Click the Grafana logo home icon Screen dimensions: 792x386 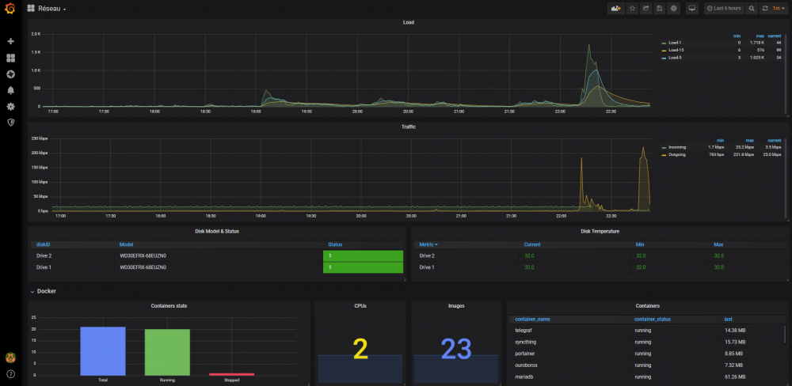click(10, 9)
